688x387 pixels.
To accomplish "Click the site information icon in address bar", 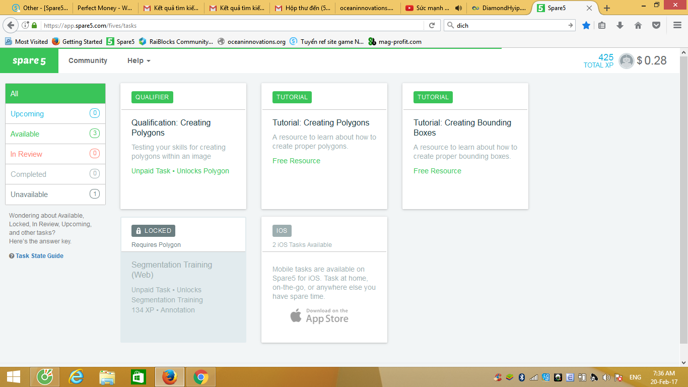I will pyautogui.click(x=25, y=25).
